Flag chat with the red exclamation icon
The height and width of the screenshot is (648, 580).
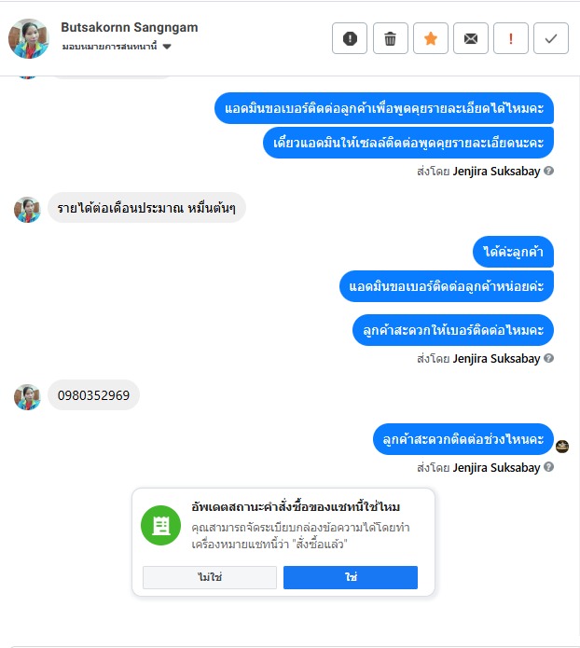511,38
